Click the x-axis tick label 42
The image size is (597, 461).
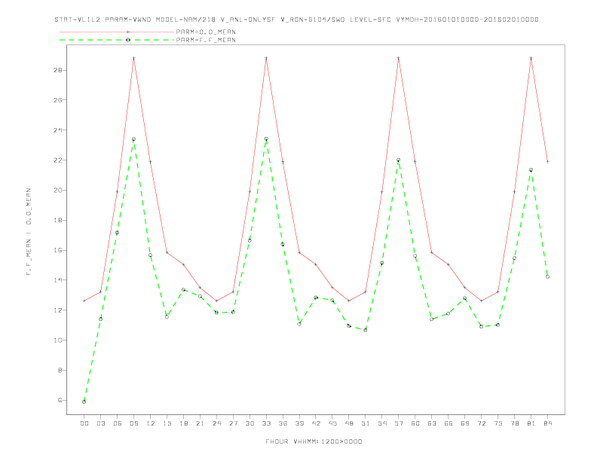click(x=316, y=423)
